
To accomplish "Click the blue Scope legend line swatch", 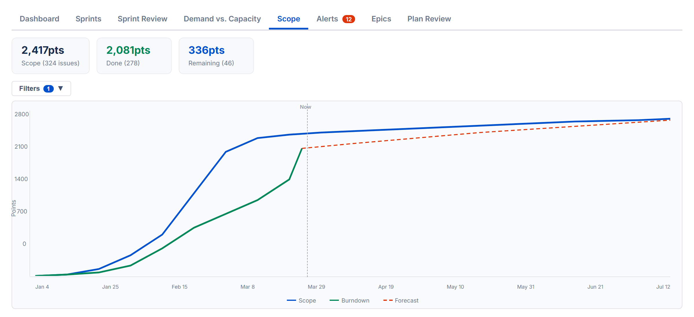I will pyautogui.click(x=291, y=301).
